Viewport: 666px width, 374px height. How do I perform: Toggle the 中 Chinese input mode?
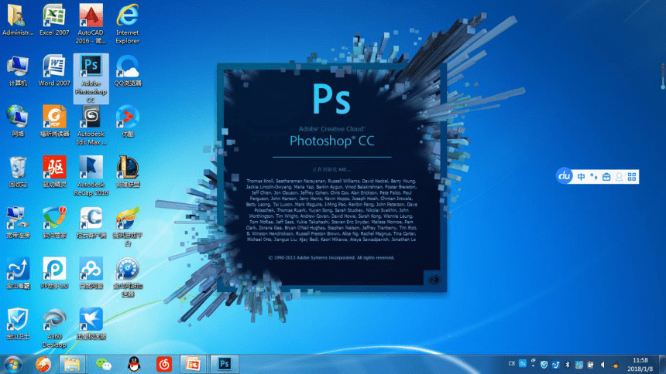coord(581,177)
